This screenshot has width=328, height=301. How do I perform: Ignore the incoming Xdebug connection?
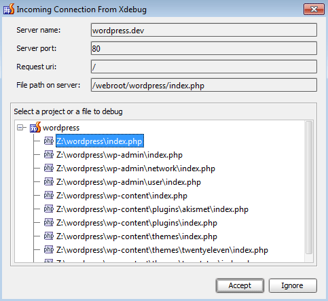point(293,285)
